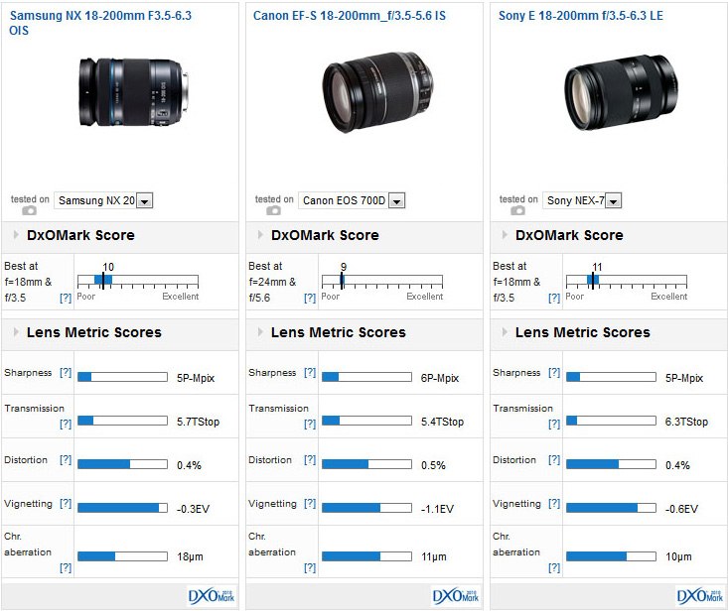
Task: Click Sony -0.6EV vignetting value
Action: point(681,509)
